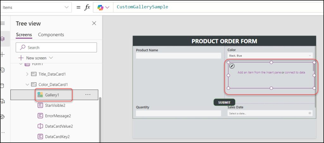Click the tree view vertical scrollbar
The height and width of the screenshot is (143, 324).
(x=100, y=119)
